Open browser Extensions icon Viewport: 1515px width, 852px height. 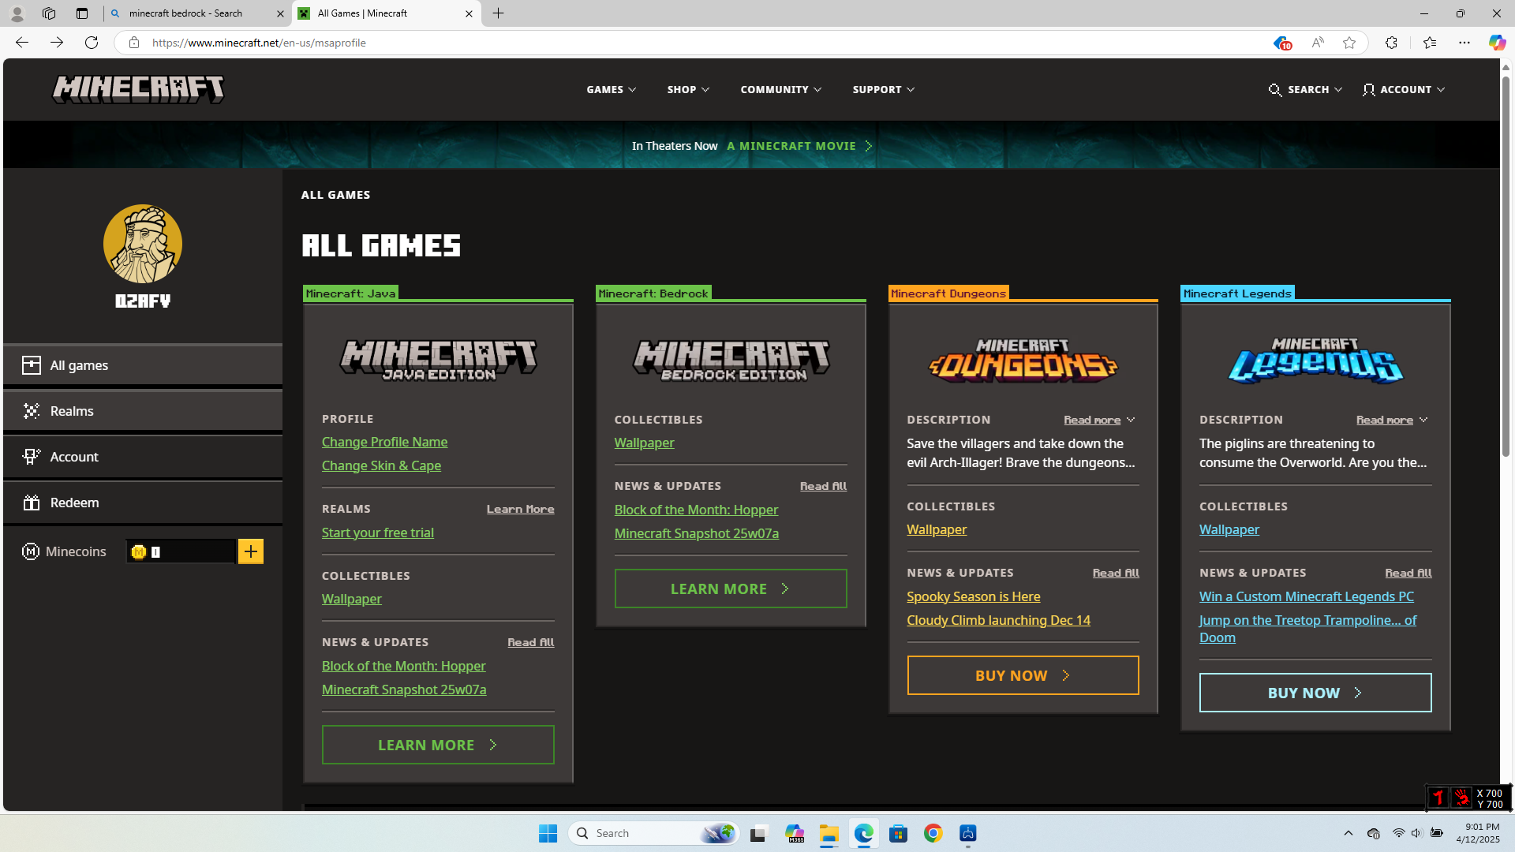click(x=1391, y=43)
